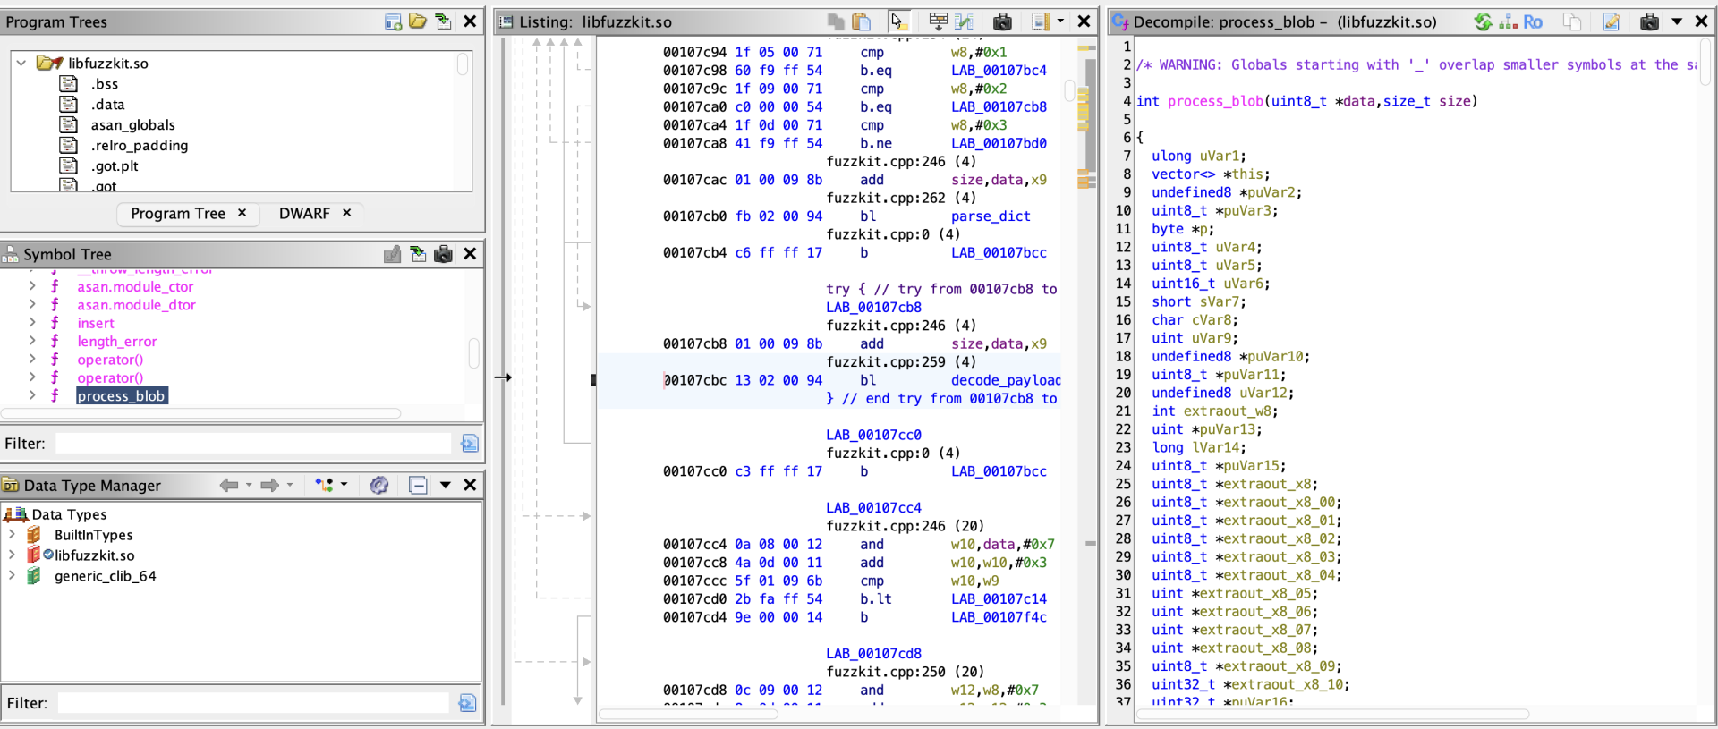Expand the process_blob function node
The image size is (1718, 729).
(32, 395)
